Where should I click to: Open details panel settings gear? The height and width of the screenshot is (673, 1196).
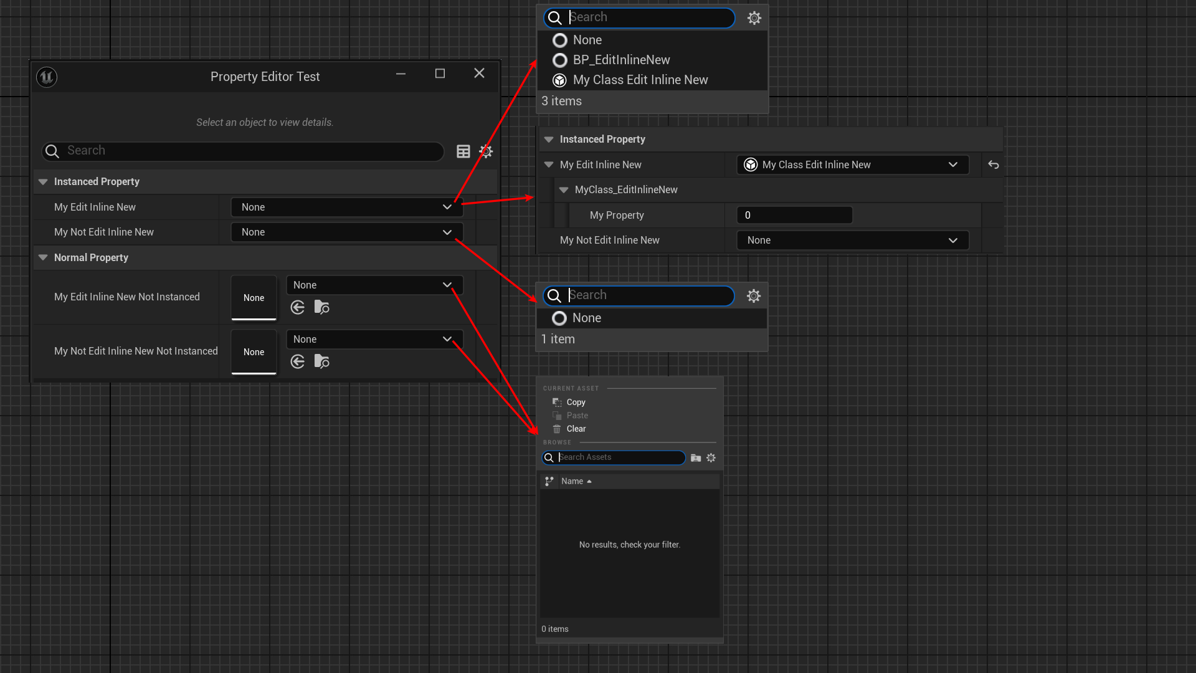[486, 151]
